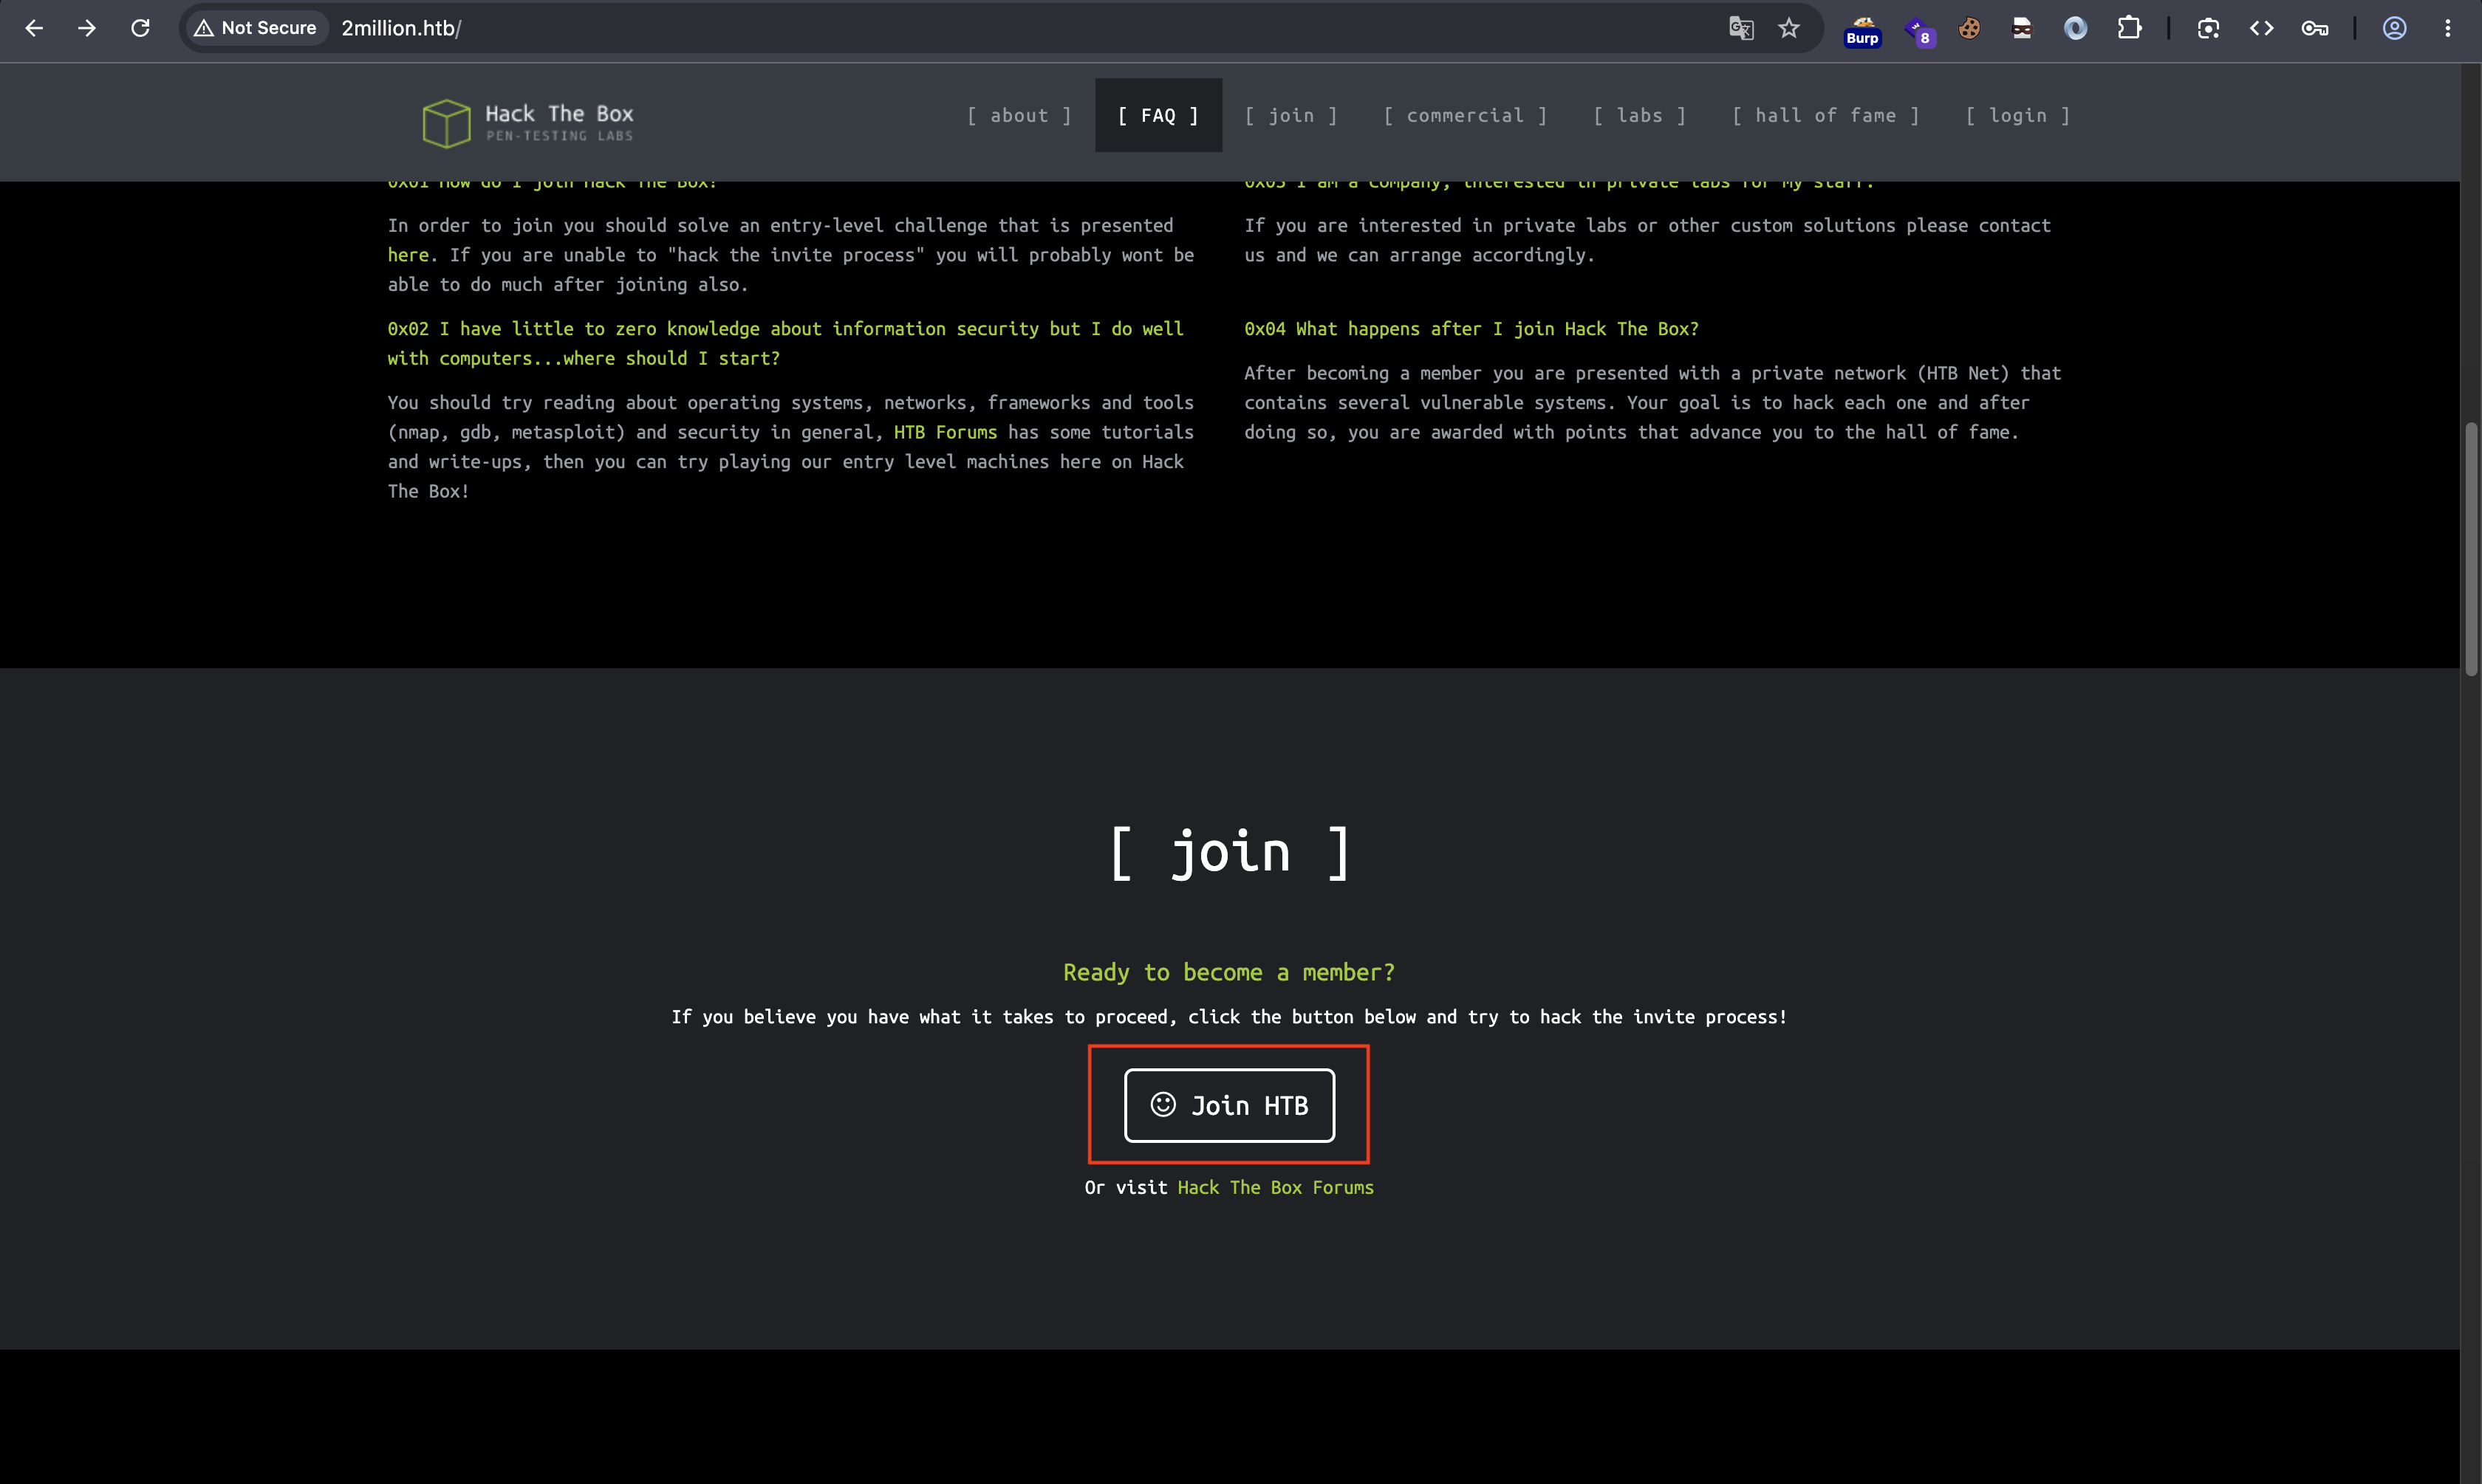Reload the 2million.htb page
The image size is (2482, 1484).
pyautogui.click(x=140, y=28)
